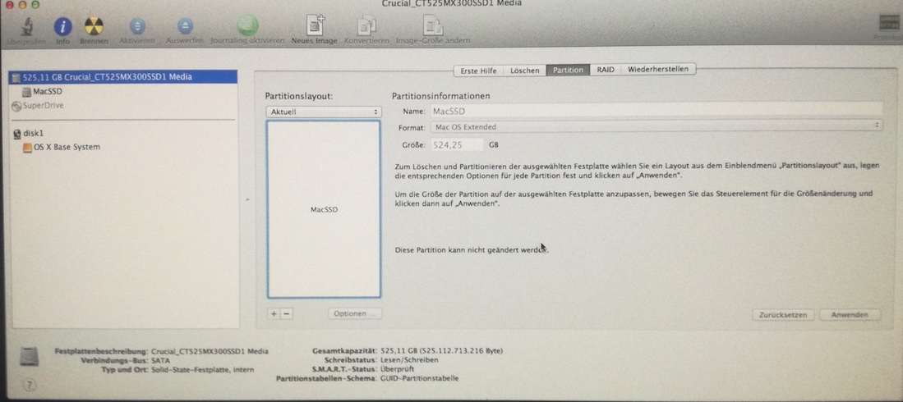Select the MacSSD partition block in layout
This screenshot has width=903, height=402.
click(324, 209)
